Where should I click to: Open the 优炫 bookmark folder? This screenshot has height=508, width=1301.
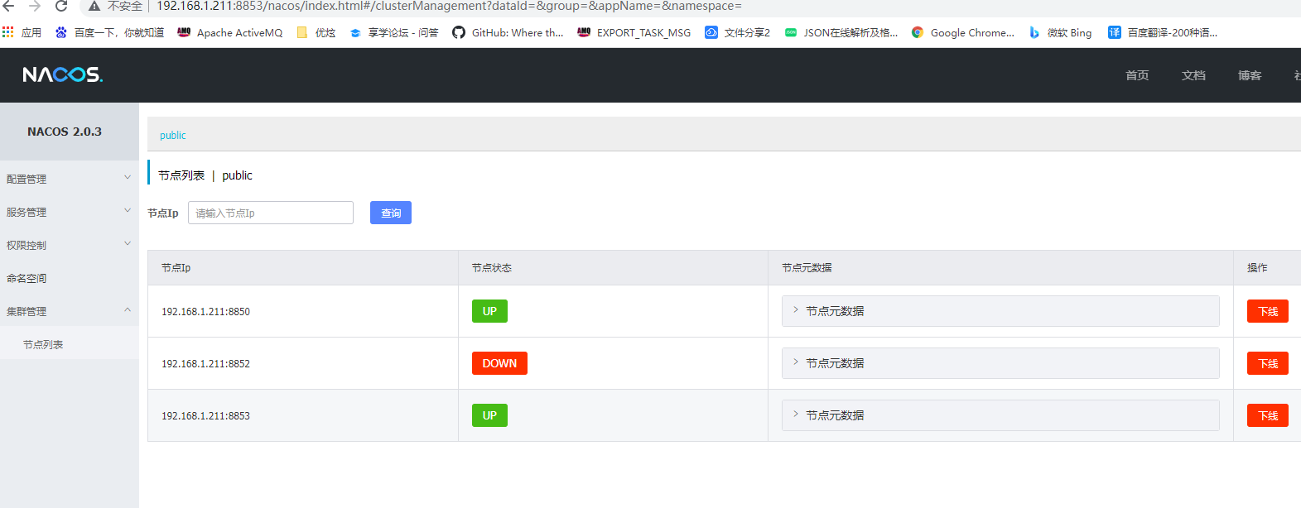316,32
